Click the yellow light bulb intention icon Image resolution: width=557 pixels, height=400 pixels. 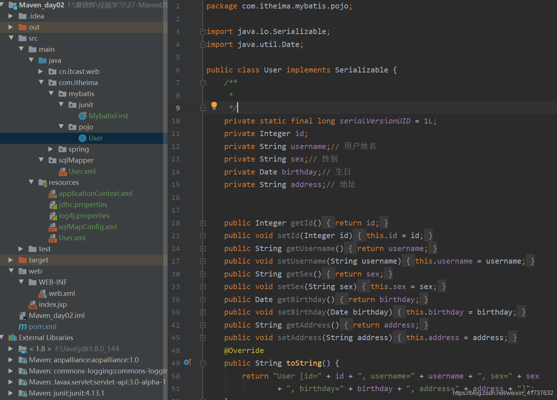214,106
